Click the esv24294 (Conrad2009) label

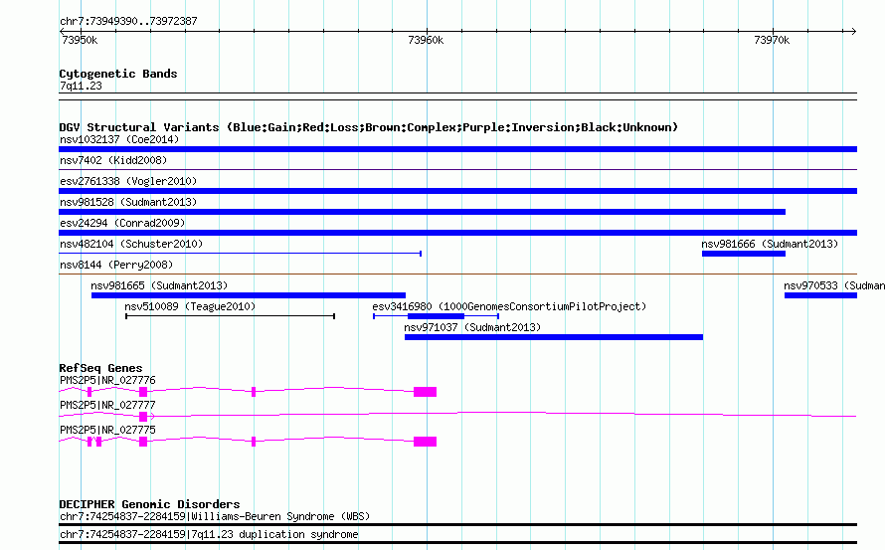[122, 223]
